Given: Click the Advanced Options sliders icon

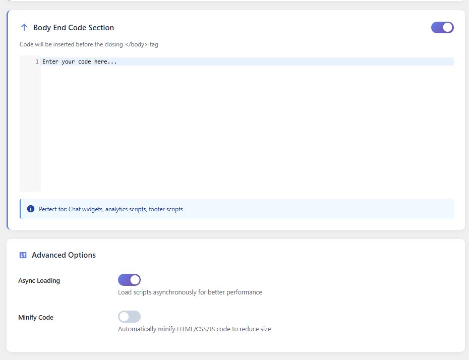Looking at the screenshot, I should 23,255.
